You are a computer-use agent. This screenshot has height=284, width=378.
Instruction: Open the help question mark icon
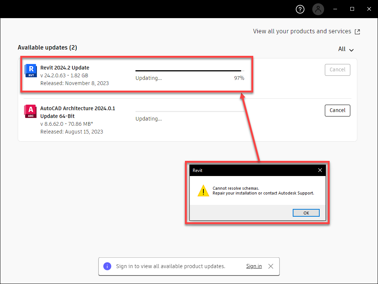pos(300,9)
